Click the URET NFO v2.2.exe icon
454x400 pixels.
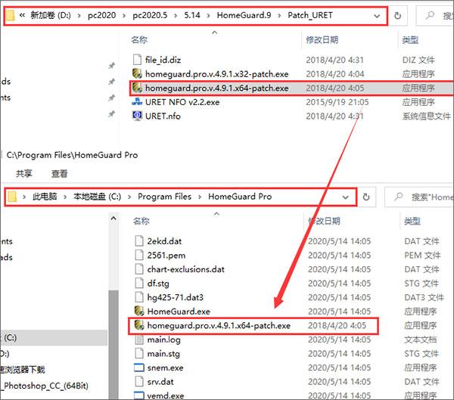[x=137, y=101]
